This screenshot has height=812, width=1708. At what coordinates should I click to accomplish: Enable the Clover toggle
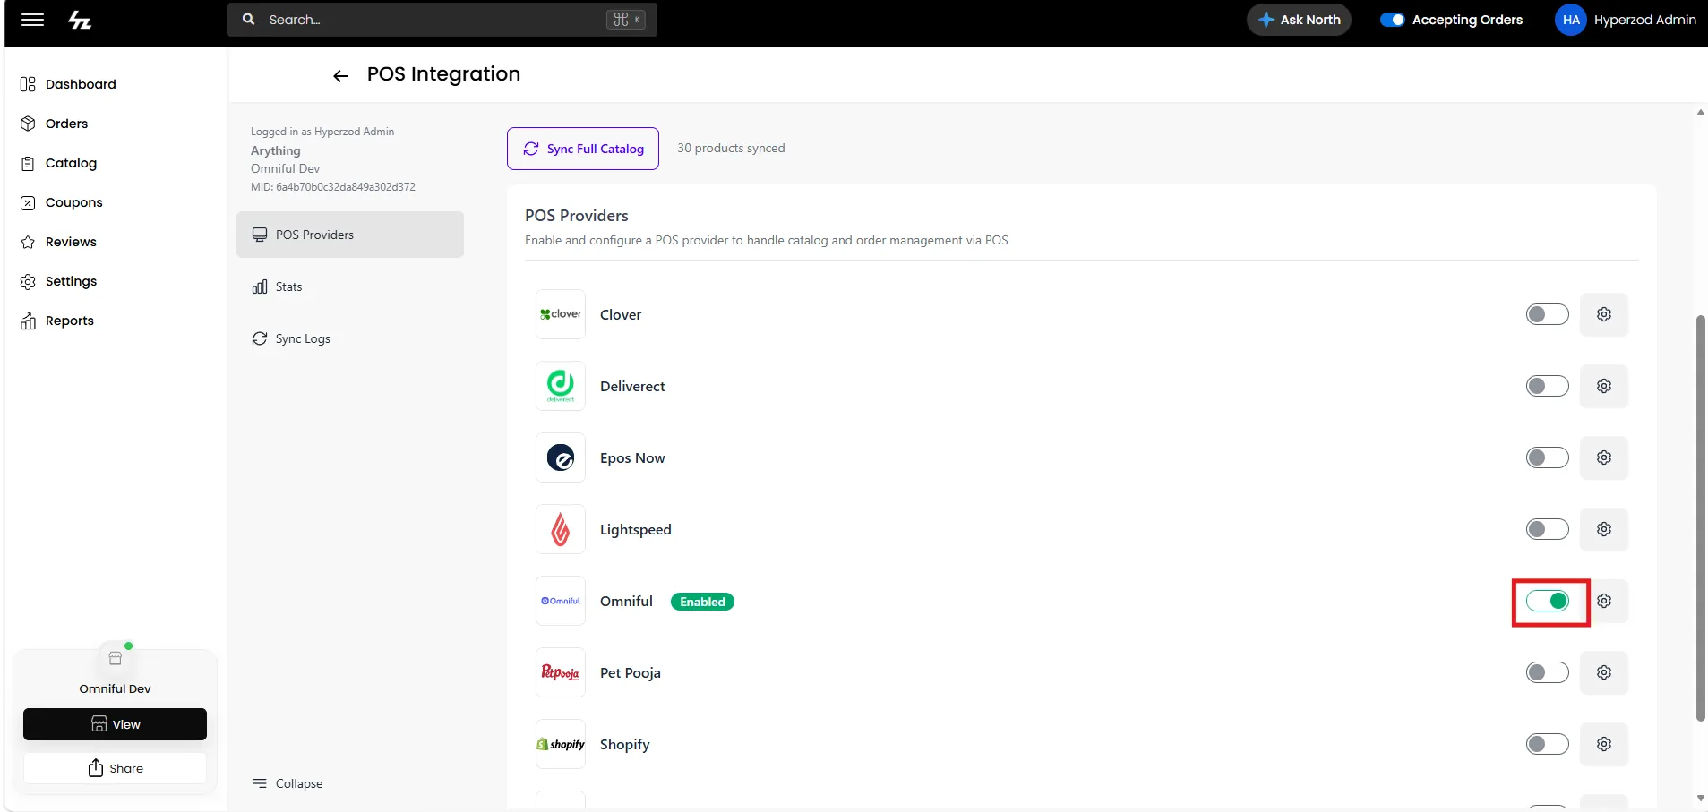(1547, 314)
